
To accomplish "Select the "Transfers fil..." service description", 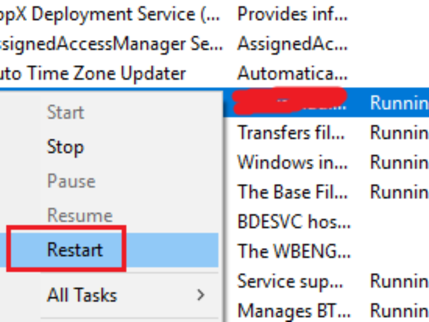I will pos(291,133).
